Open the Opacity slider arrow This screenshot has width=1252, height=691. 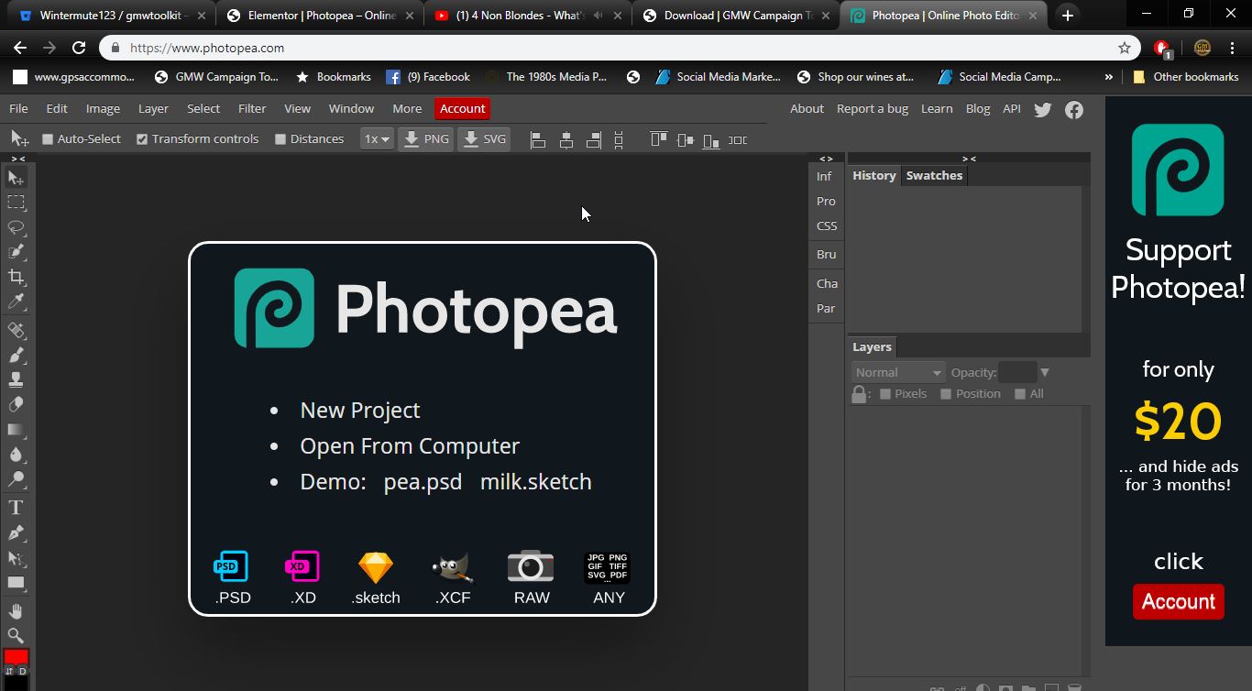(x=1045, y=372)
